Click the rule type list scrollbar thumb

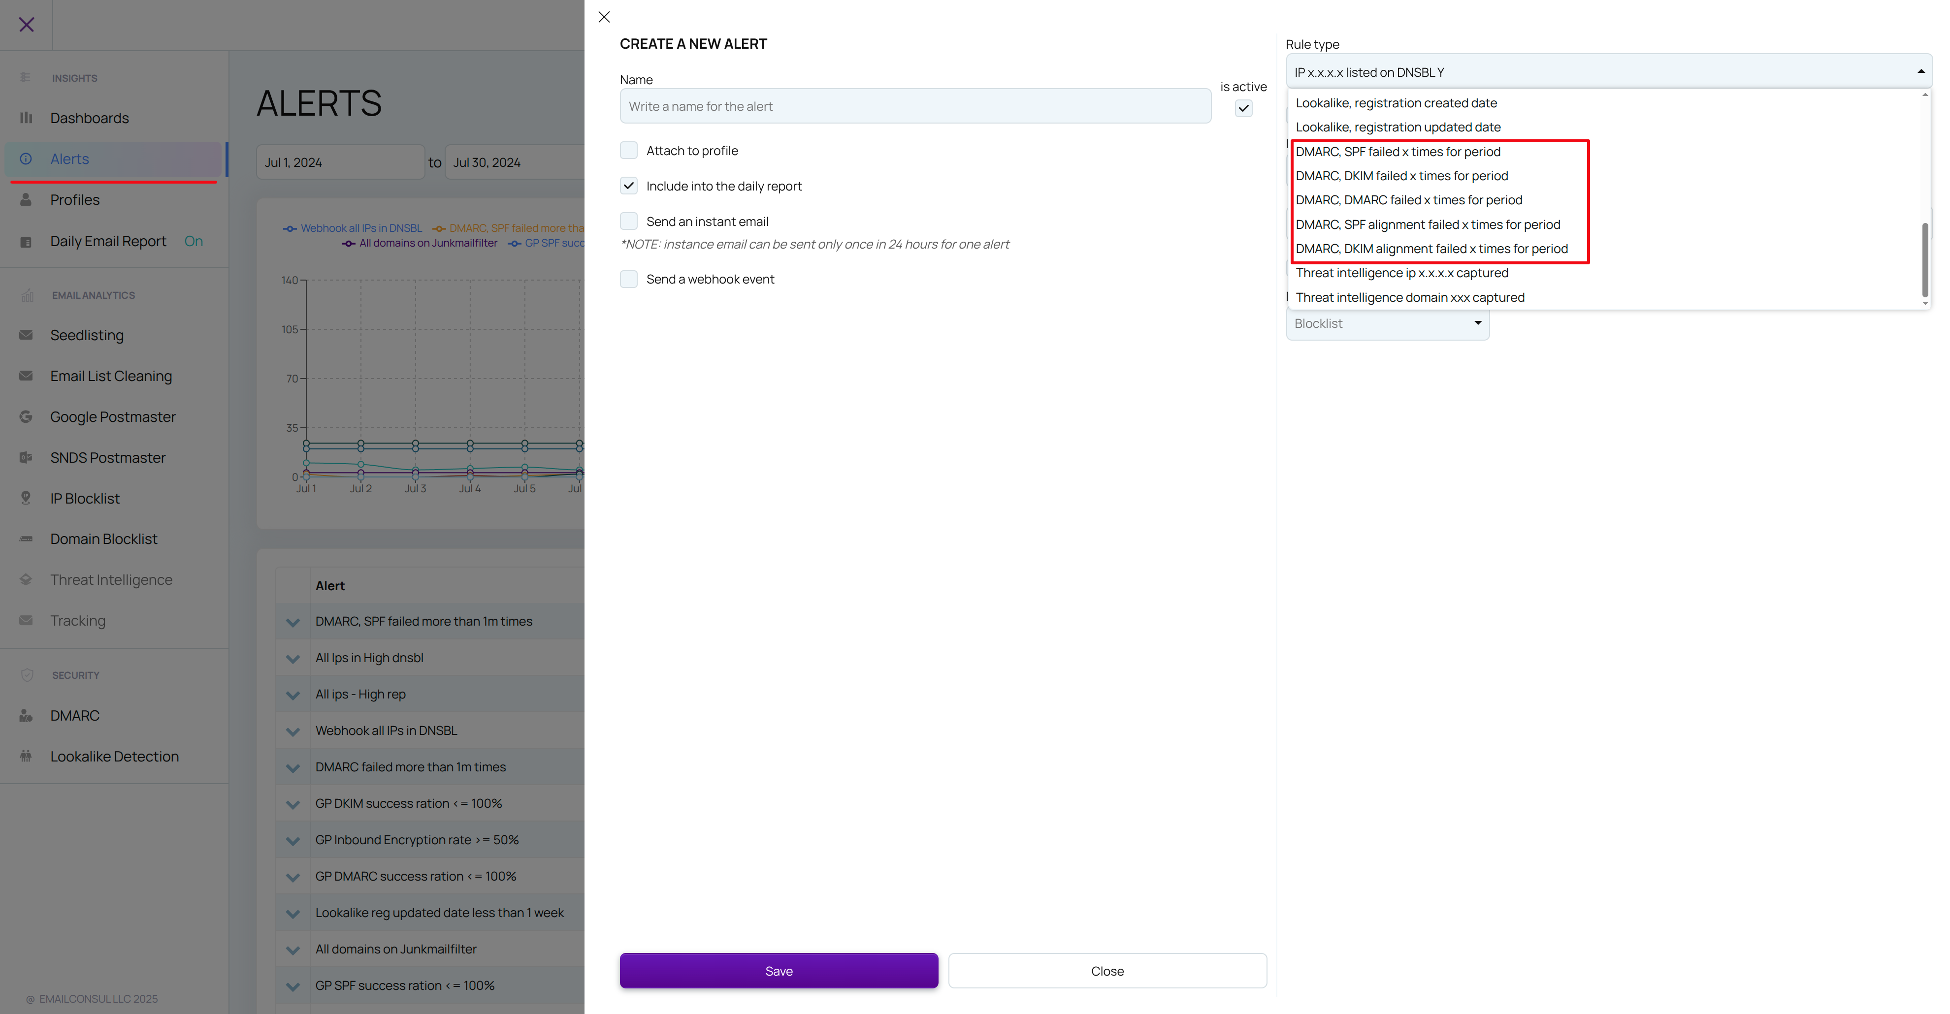(x=1924, y=259)
